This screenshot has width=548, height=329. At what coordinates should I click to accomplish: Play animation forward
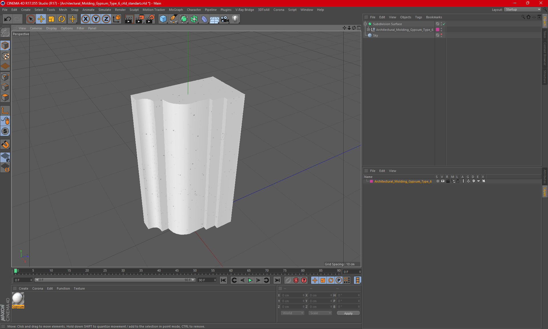click(x=250, y=280)
